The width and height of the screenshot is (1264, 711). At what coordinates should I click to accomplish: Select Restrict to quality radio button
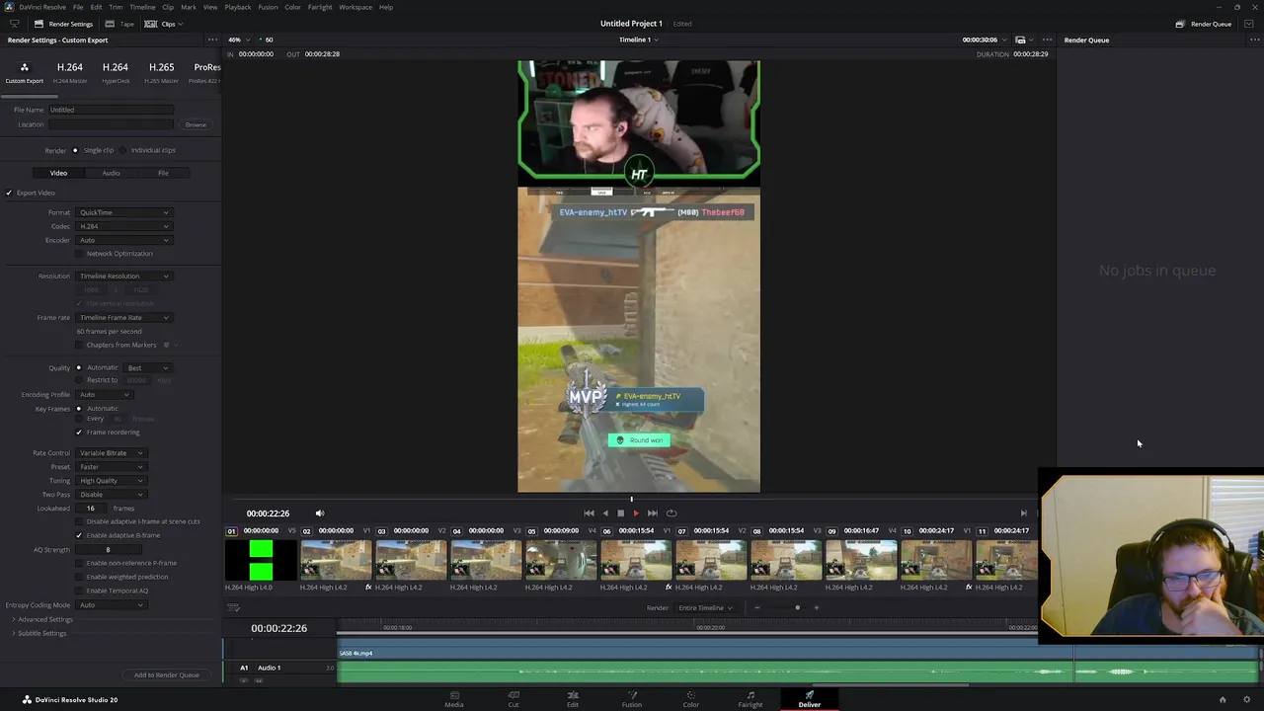click(x=79, y=380)
